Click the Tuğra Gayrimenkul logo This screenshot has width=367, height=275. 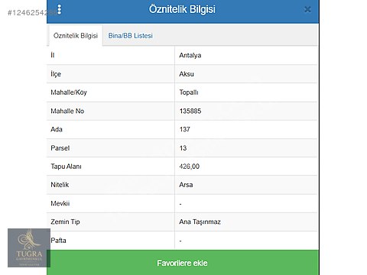point(29,247)
